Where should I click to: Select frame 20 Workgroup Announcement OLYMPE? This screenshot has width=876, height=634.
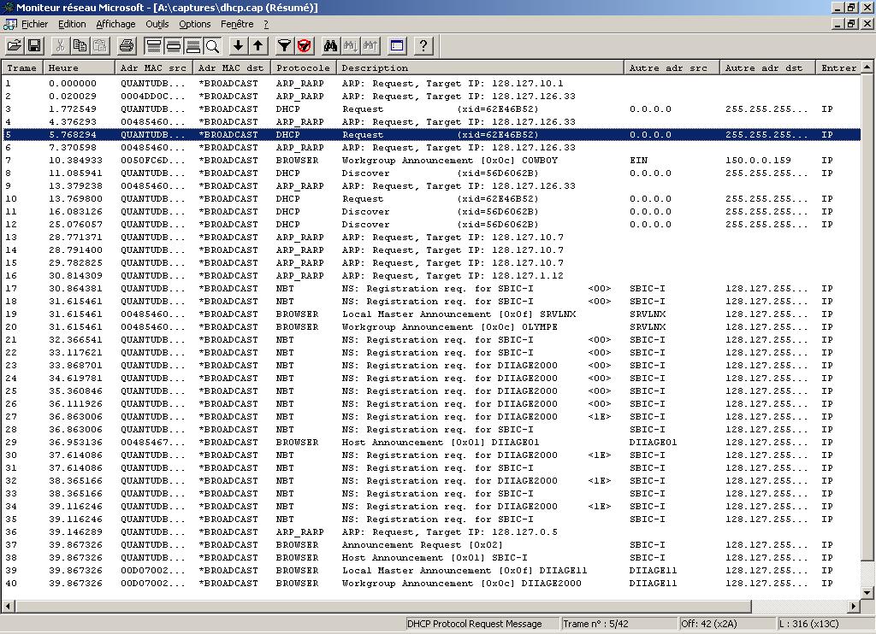click(x=431, y=327)
